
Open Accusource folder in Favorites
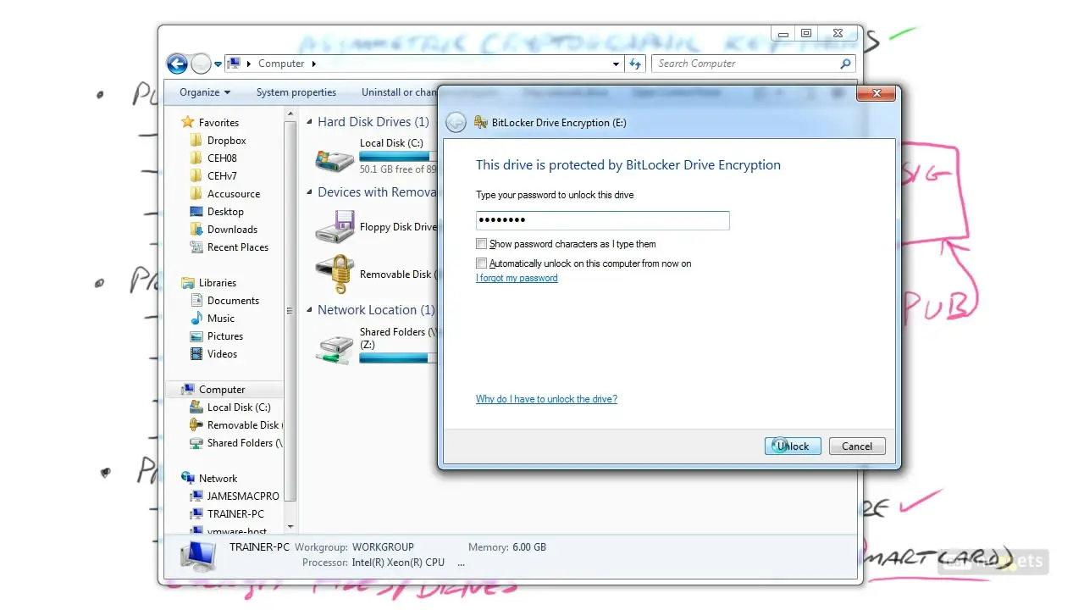[233, 194]
